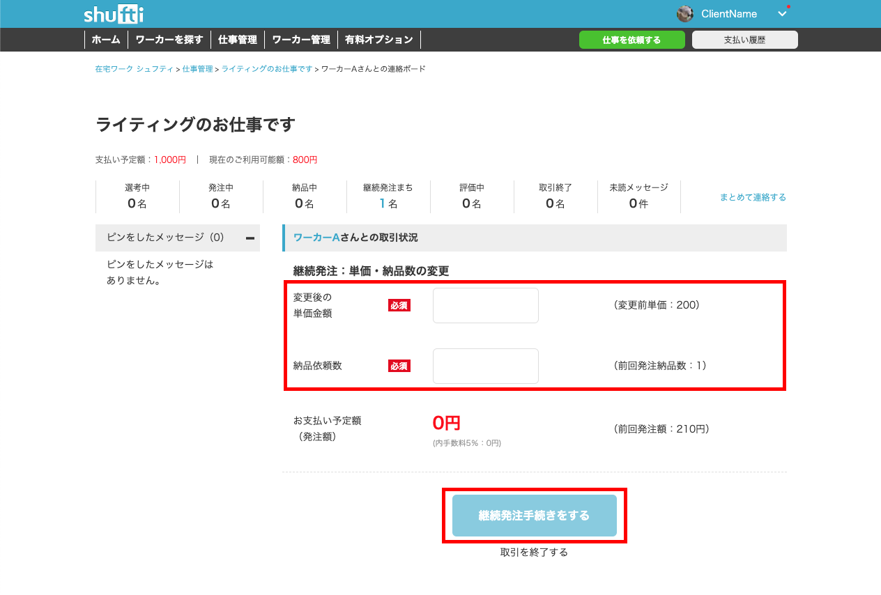The height and width of the screenshot is (595, 881).
Task: Collapse the pinned messages panel
Action: [250, 238]
